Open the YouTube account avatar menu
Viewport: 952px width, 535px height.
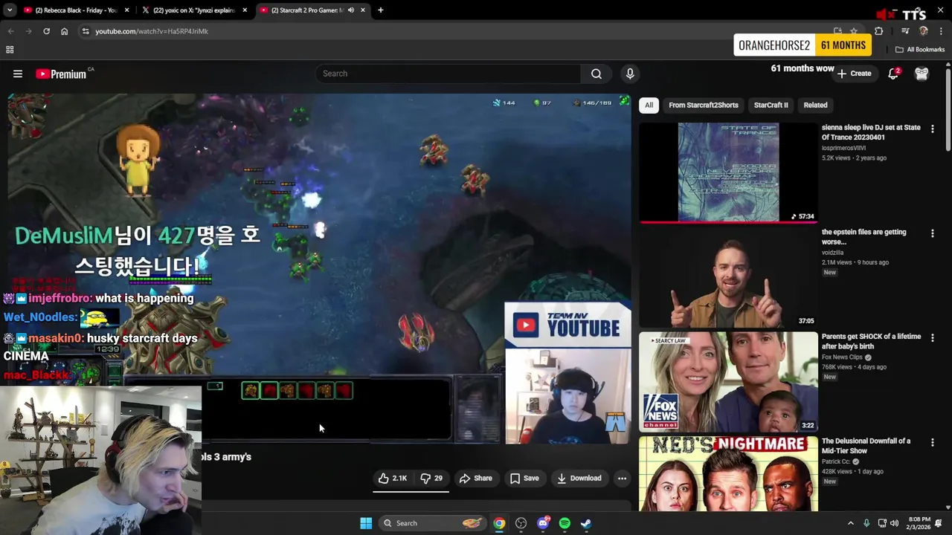pos(922,74)
